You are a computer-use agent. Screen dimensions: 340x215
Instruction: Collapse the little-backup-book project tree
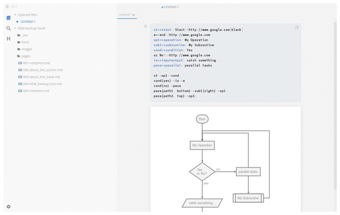15,28
